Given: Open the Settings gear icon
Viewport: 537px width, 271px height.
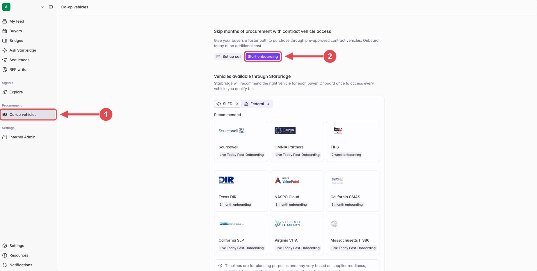Looking at the screenshot, I should 5,246.
